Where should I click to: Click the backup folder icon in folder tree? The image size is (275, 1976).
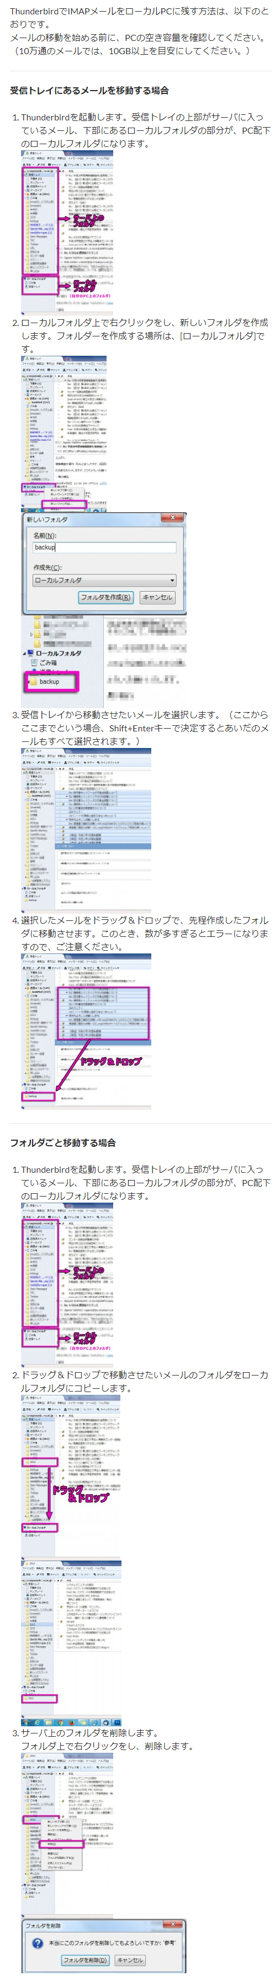tap(34, 681)
